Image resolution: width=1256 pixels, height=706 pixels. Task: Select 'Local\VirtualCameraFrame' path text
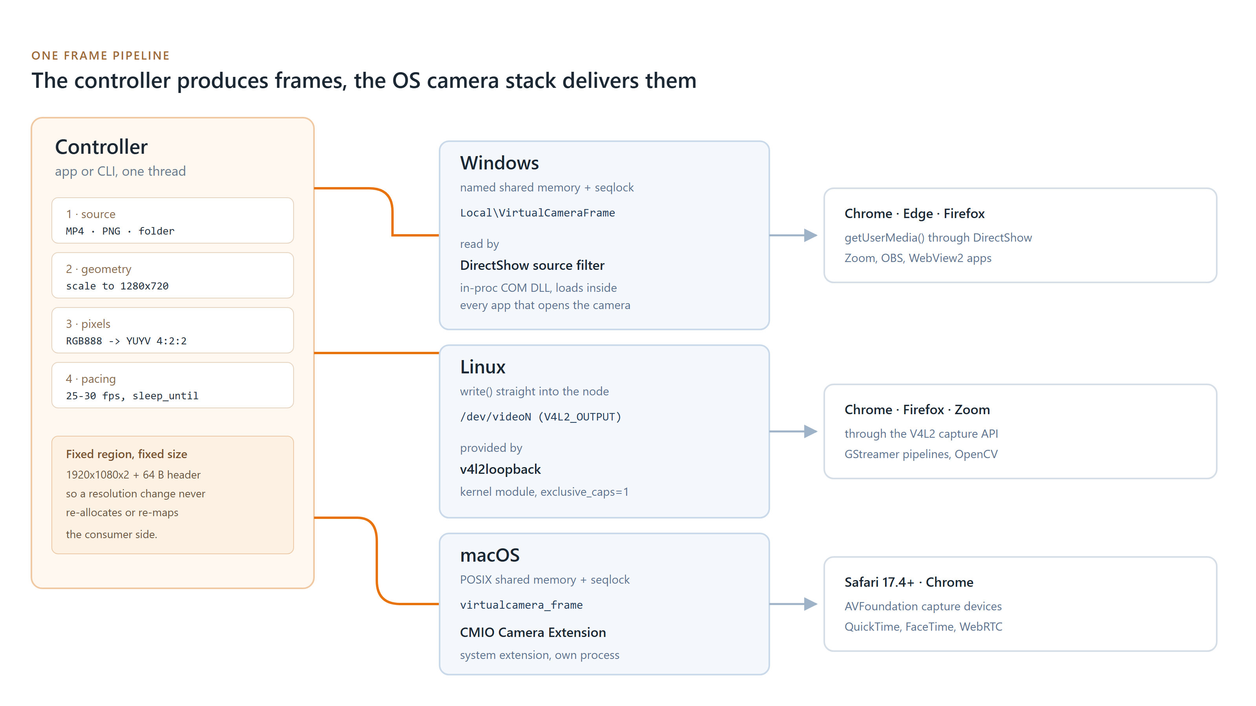(537, 213)
